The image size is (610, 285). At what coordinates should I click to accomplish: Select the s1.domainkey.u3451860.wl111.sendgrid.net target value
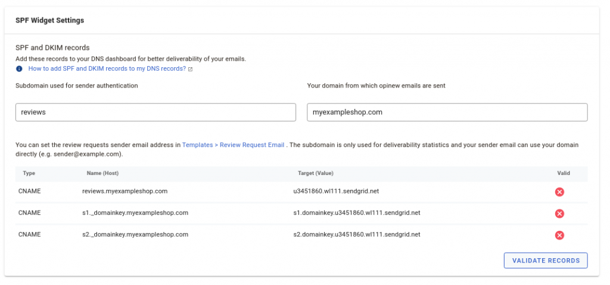coord(357,213)
